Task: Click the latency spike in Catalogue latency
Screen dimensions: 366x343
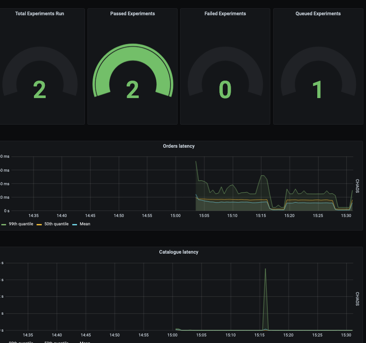Action: (265, 270)
